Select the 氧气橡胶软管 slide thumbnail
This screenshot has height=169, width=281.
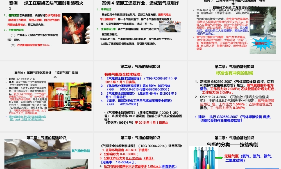tap(46, 151)
